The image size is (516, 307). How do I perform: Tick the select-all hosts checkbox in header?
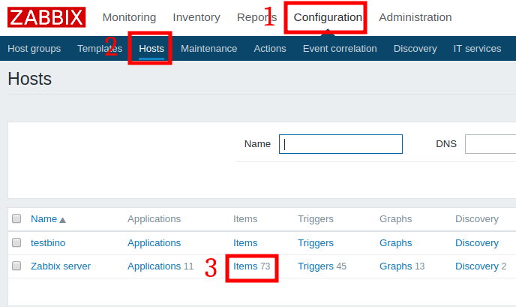16,218
